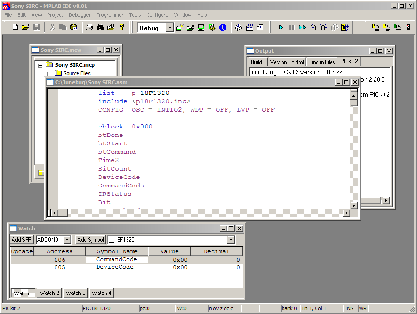This screenshot has width=417, height=314.
Task: Click the Cut scissors icon
Action: point(52,27)
